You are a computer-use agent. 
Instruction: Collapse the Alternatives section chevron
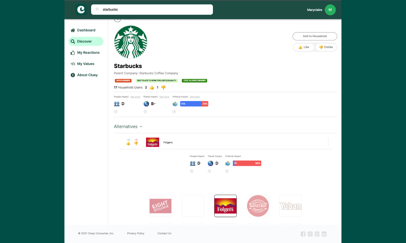(x=141, y=127)
